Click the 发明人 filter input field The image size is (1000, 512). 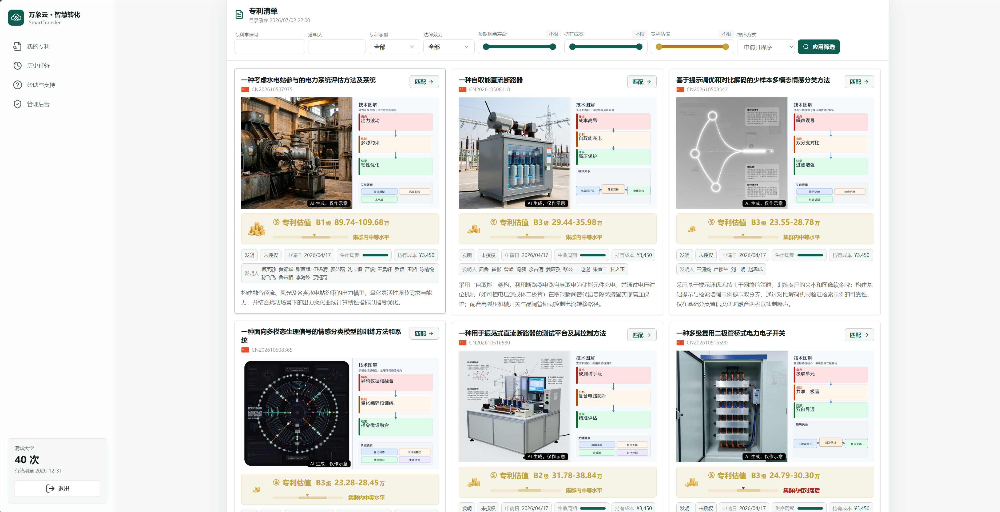[x=336, y=47]
